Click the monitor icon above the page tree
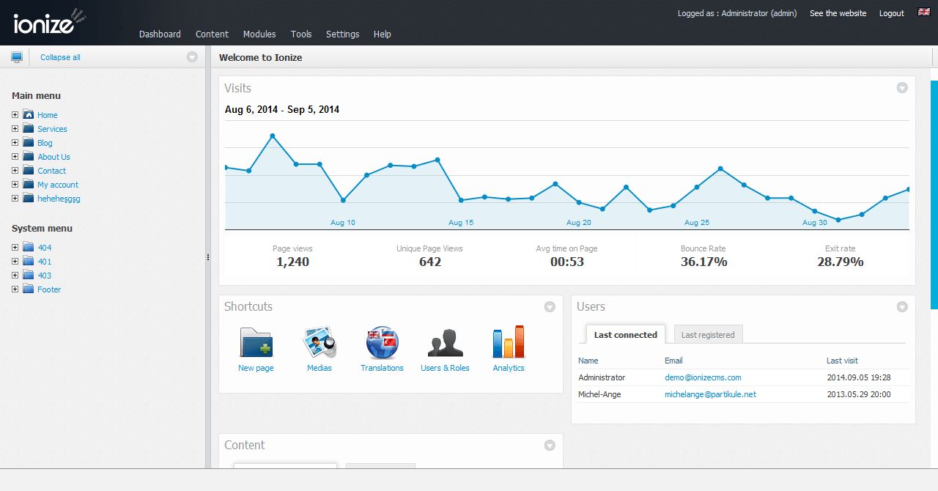This screenshot has height=491, width=938. click(x=16, y=56)
